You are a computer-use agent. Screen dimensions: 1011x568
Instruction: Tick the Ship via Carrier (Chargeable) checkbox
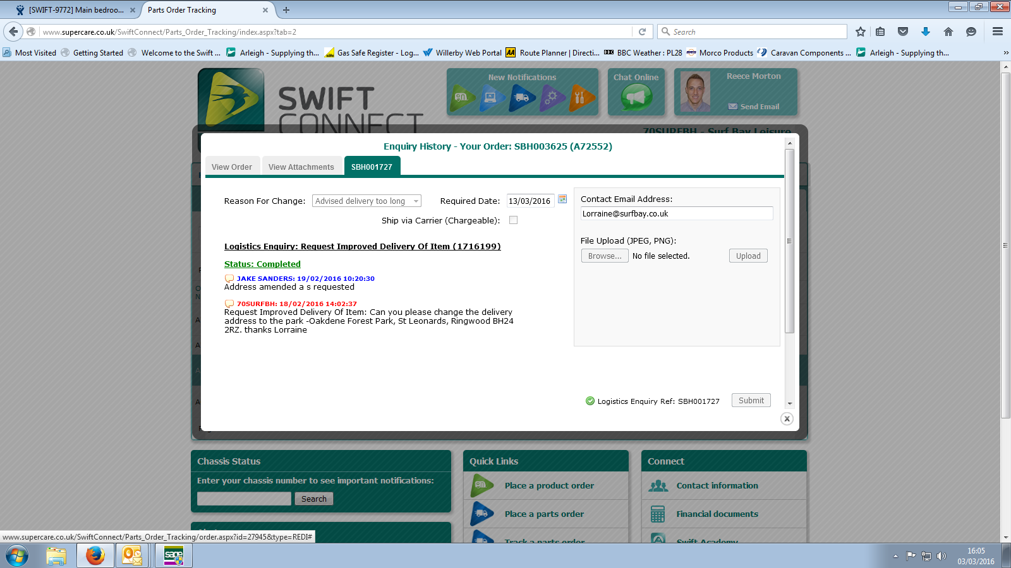pyautogui.click(x=513, y=220)
